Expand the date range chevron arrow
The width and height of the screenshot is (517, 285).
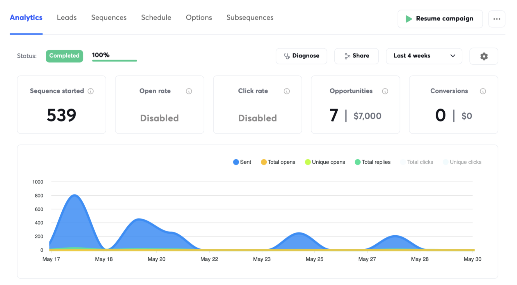pyautogui.click(x=453, y=56)
